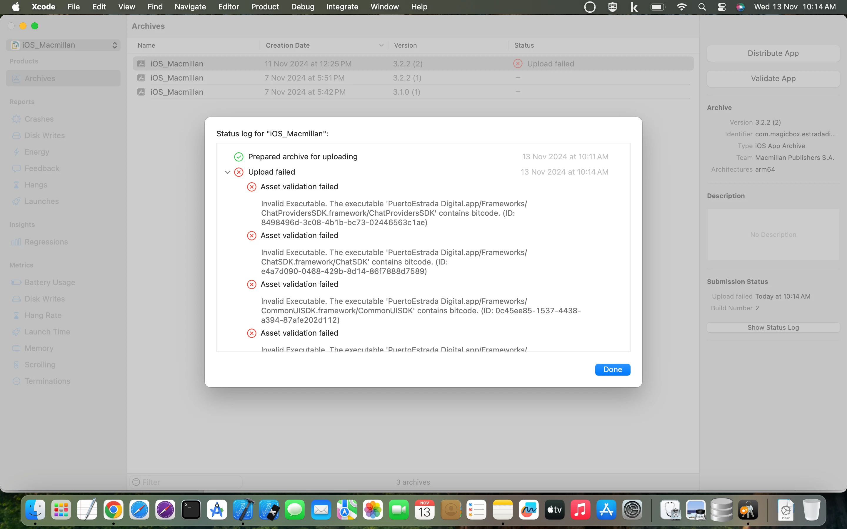Screen dimensions: 847x529
Task: Click Done to close the status log
Action: (612, 369)
